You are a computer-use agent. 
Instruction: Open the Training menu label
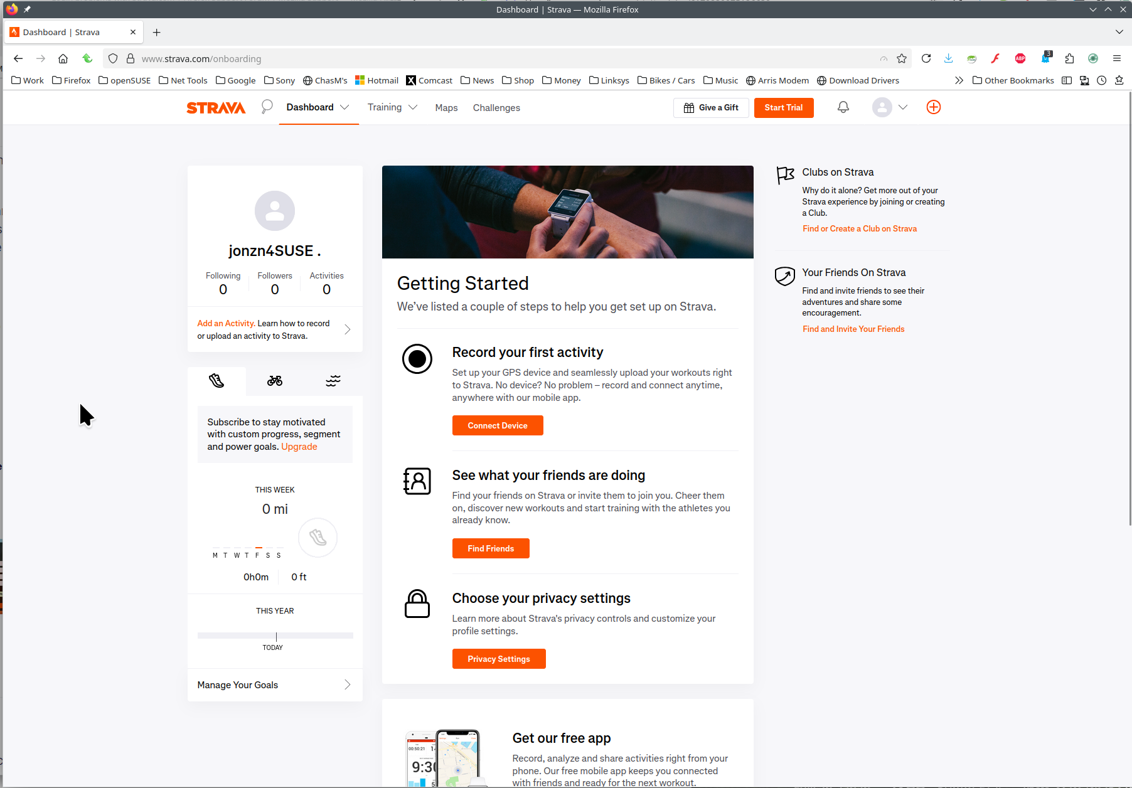coord(385,107)
